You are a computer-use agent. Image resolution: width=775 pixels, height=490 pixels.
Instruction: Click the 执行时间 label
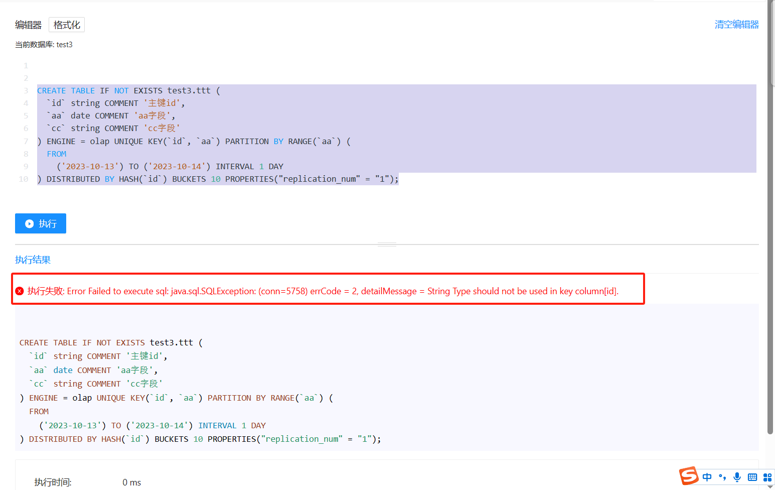53,482
